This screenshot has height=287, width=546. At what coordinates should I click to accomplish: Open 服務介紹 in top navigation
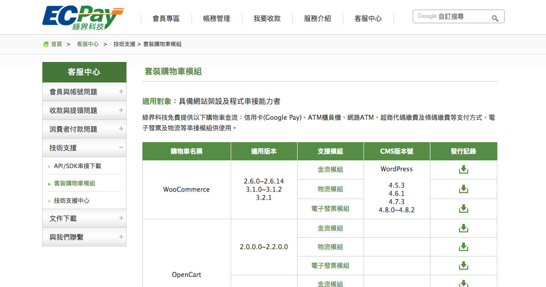click(x=317, y=19)
